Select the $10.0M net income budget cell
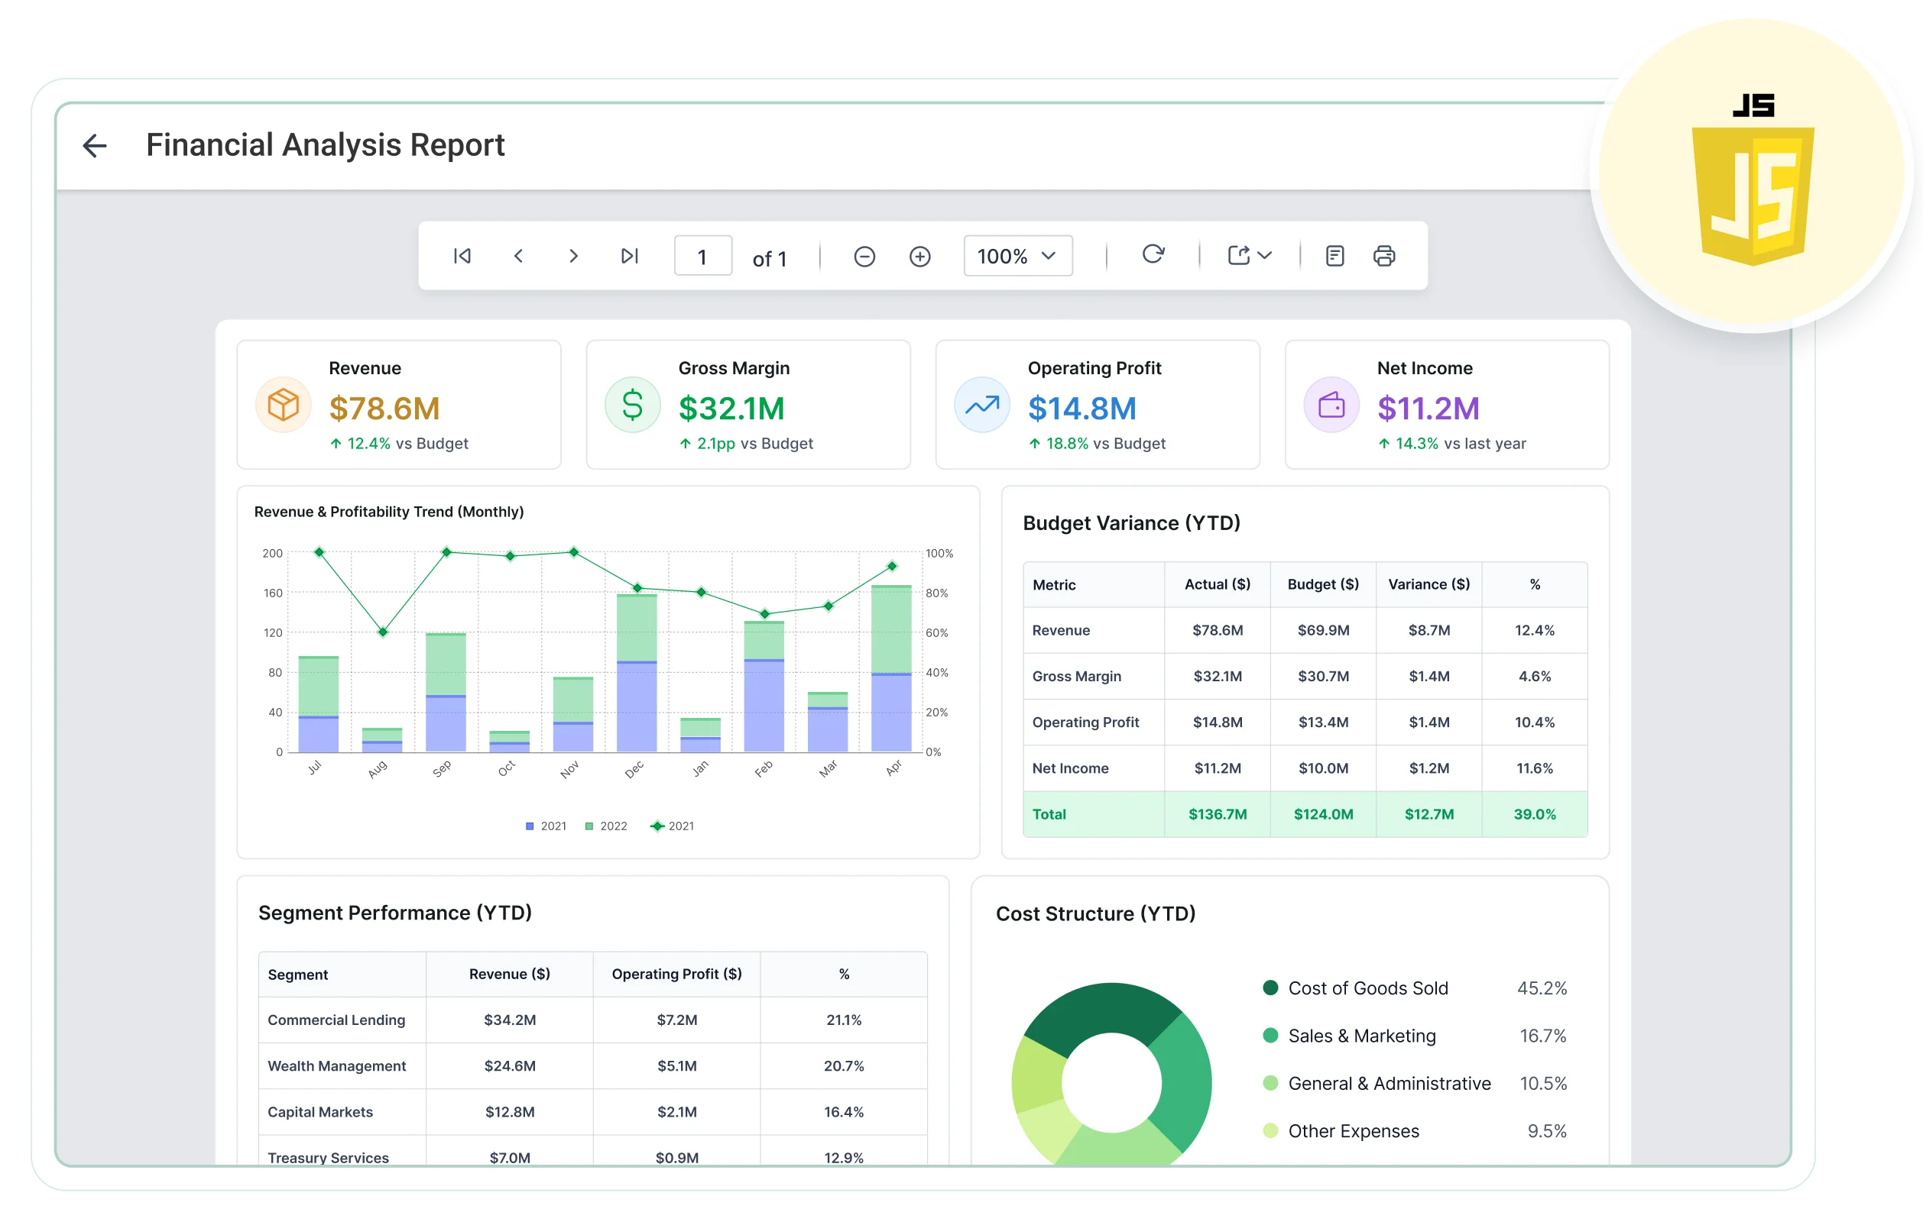Viewport: 1923px width, 1222px height. point(1322,768)
